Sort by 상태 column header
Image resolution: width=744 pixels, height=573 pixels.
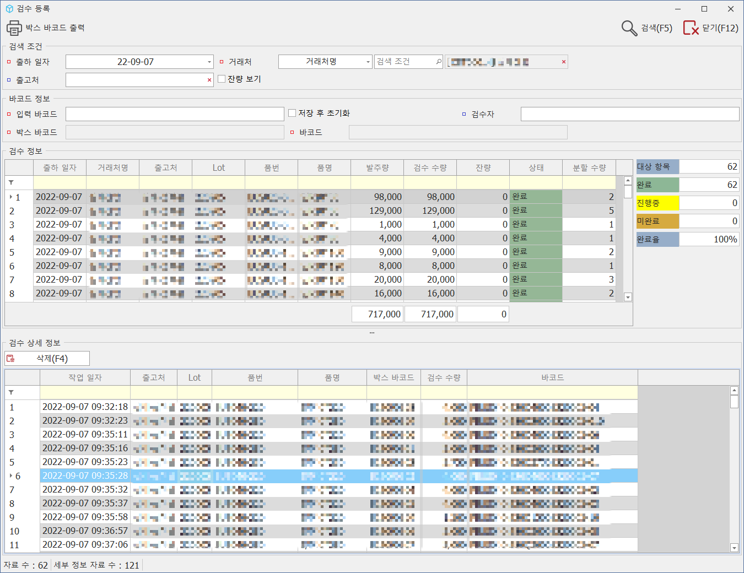click(536, 167)
